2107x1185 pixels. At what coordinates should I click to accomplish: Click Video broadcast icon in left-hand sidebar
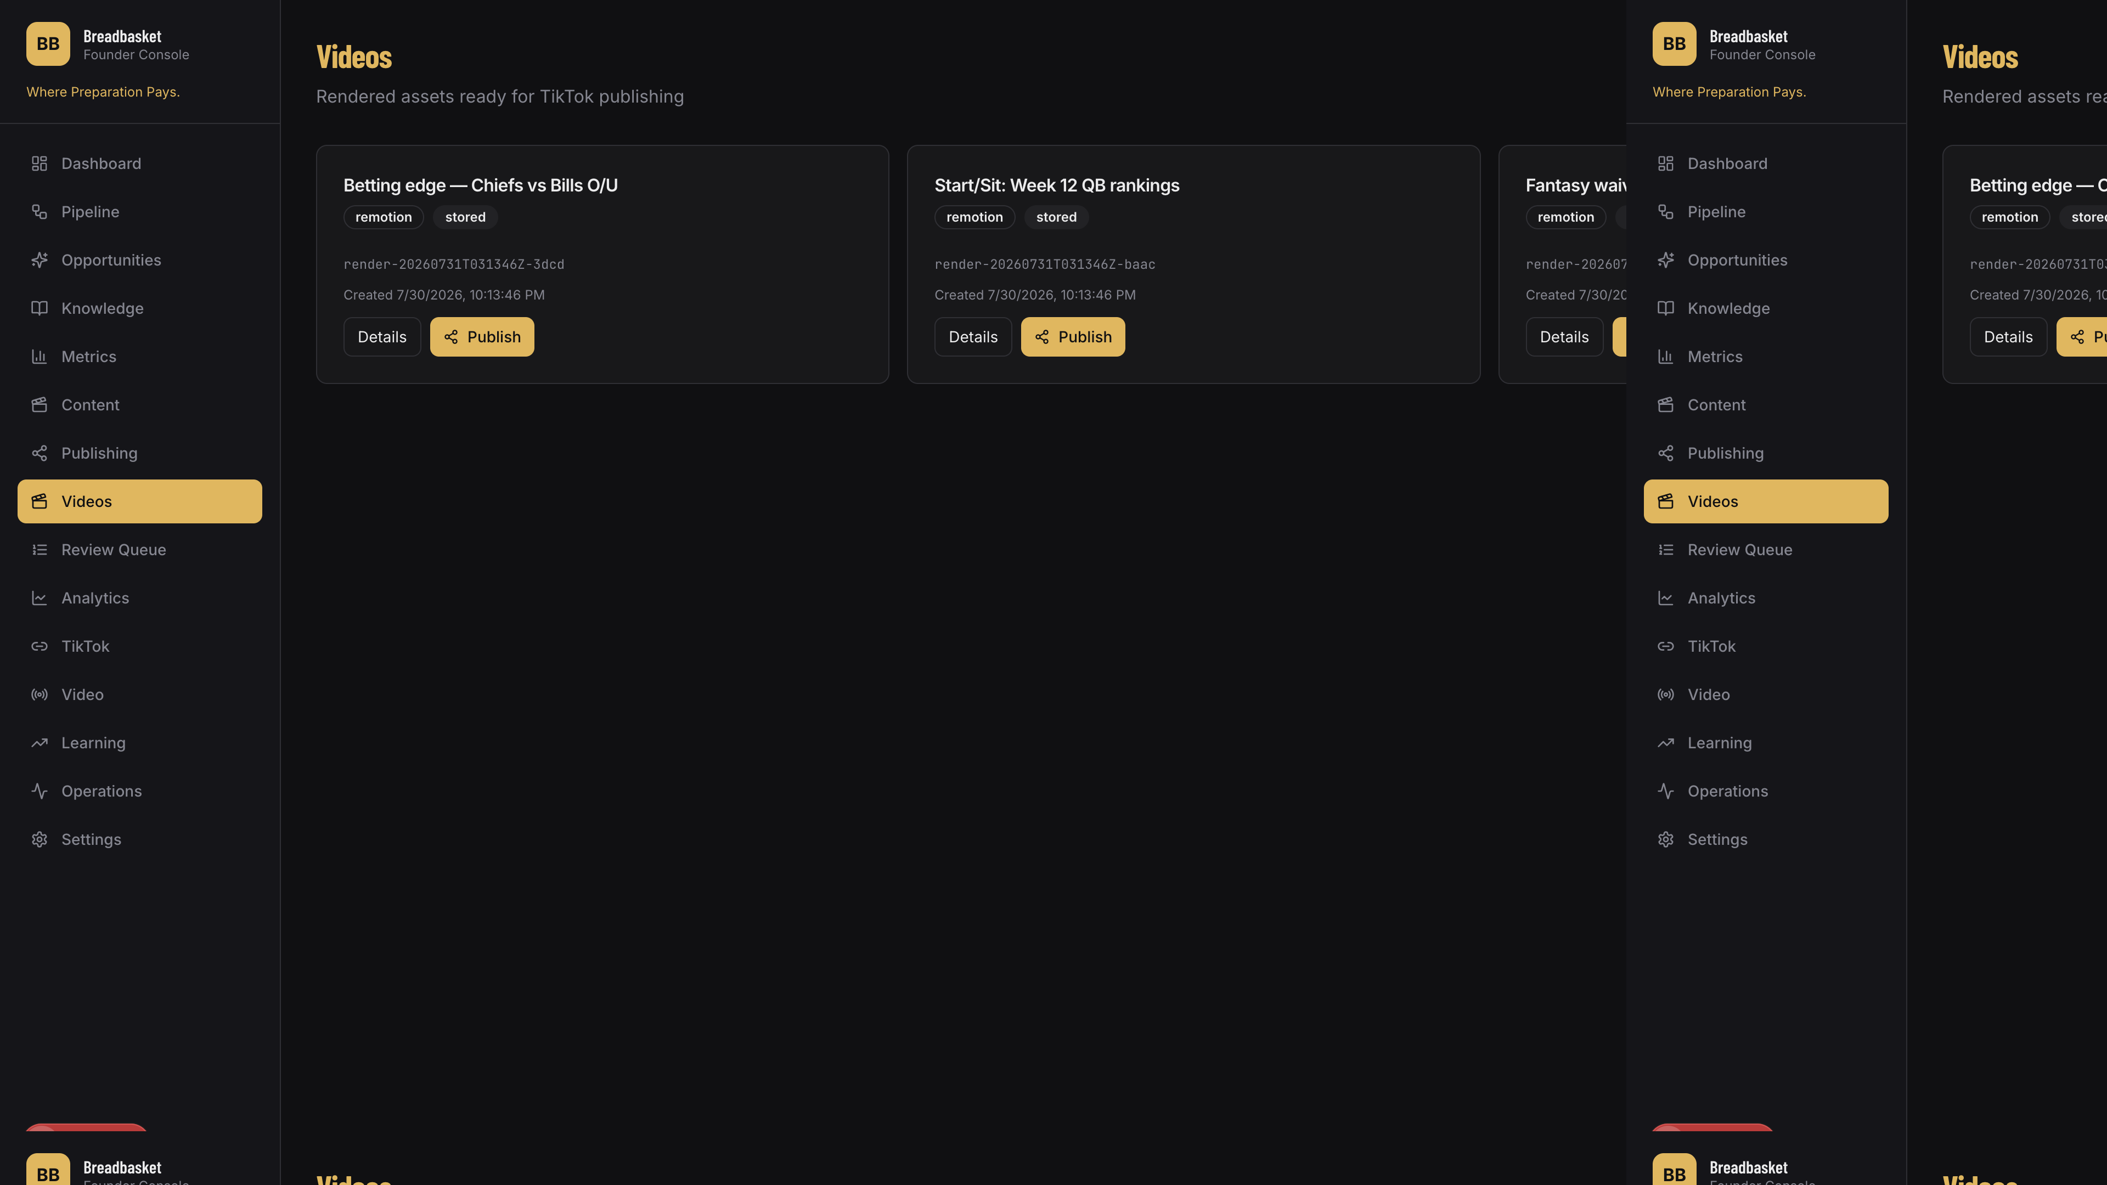[40, 695]
